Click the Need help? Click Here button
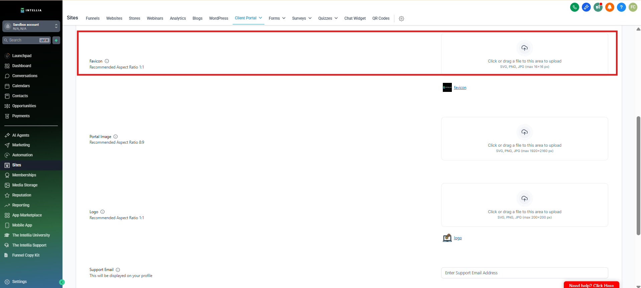Screen dimensions: 641x288 [x=591, y=285]
